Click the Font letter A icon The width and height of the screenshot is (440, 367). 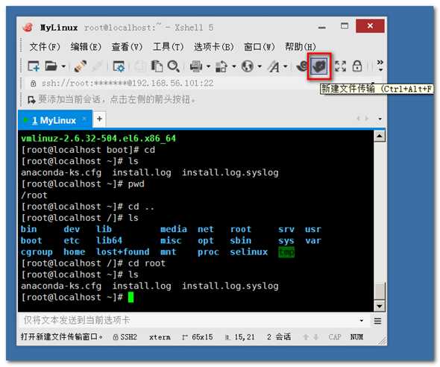274,66
